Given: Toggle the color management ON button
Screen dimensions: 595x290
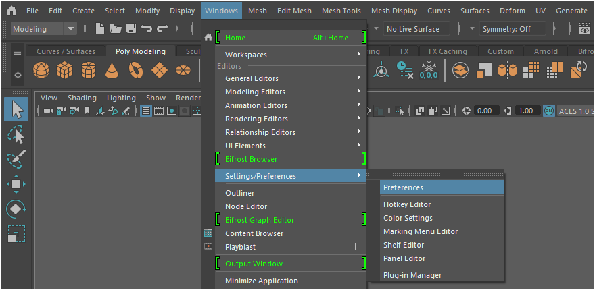Looking at the screenshot, I should pos(549,111).
